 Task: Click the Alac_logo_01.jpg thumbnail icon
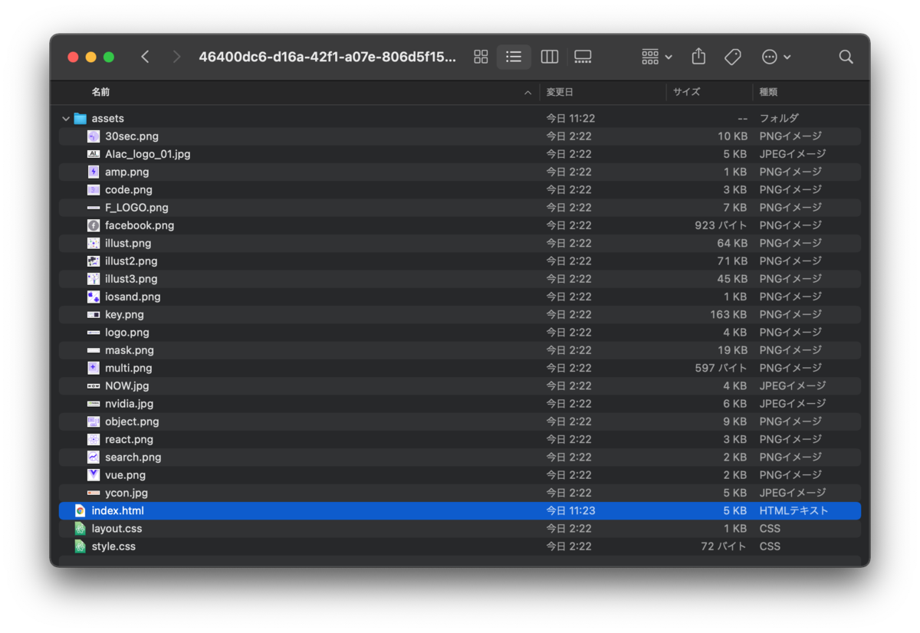pos(94,154)
